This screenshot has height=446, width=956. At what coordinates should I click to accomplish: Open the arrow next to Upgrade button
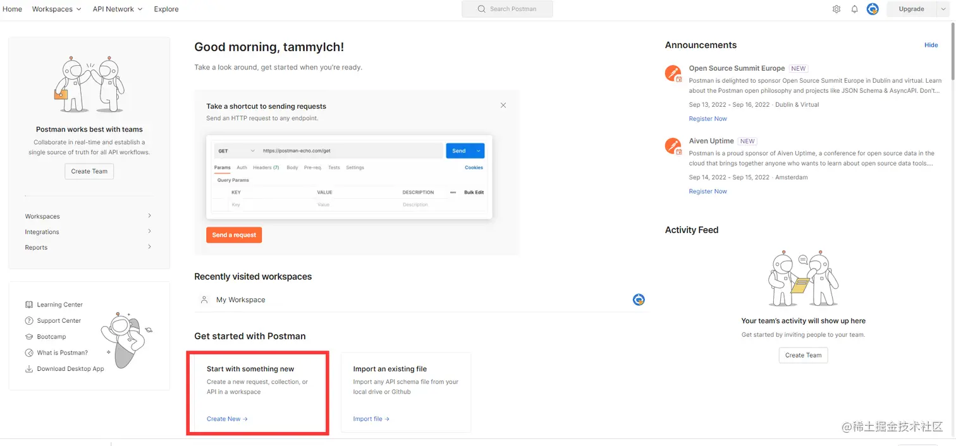pos(943,9)
